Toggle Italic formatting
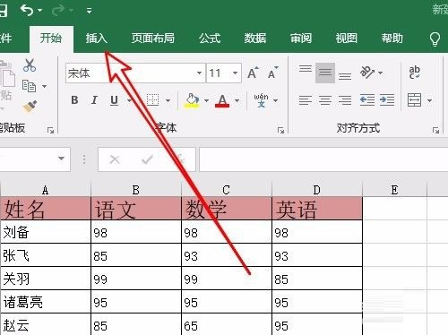This screenshot has height=335, width=448. click(x=94, y=100)
